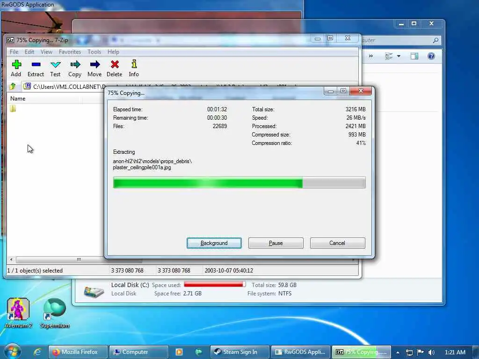479x359 pixels.
Task: Open the View menu in 7-Zip
Action: (46, 52)
